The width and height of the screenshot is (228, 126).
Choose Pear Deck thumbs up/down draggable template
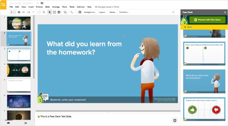click(x=204, y=109)
